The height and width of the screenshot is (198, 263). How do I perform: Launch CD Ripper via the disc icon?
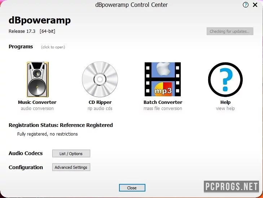coord(100,79)
